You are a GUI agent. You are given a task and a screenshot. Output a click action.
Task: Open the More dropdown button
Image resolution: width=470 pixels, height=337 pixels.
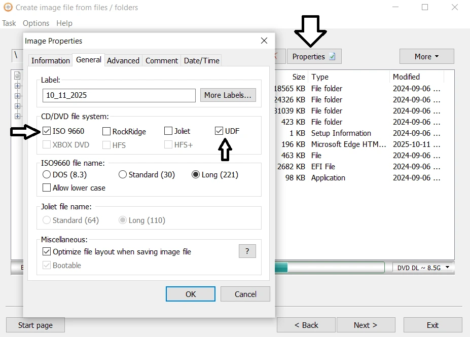(x=426, y=57)
